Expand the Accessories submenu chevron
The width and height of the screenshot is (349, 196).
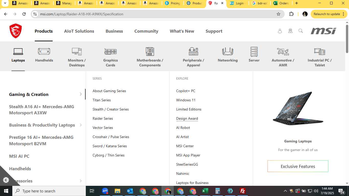tap(81, 181)
